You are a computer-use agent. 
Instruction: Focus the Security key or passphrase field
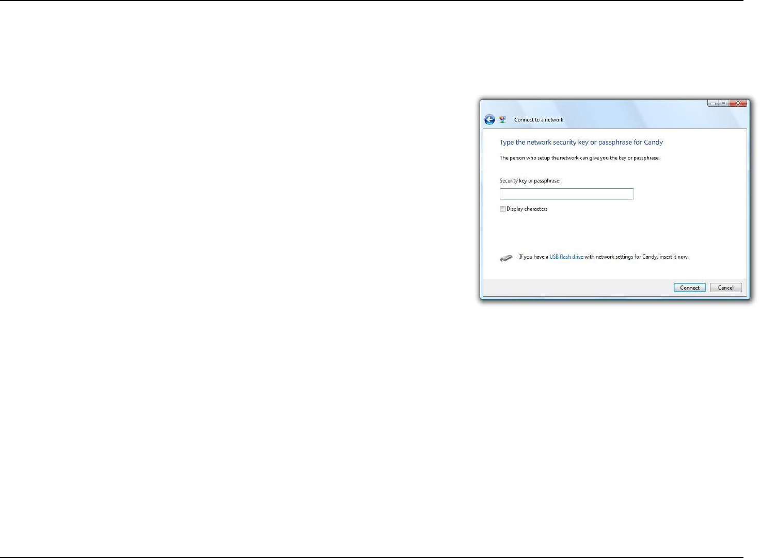pos(566,194)
